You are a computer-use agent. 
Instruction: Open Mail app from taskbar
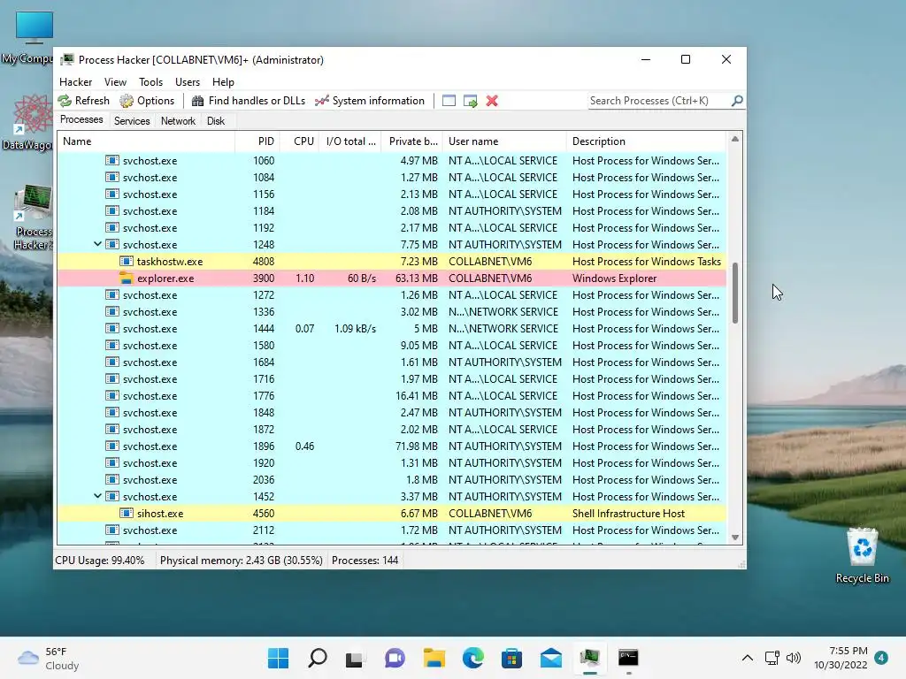point(550,658)
